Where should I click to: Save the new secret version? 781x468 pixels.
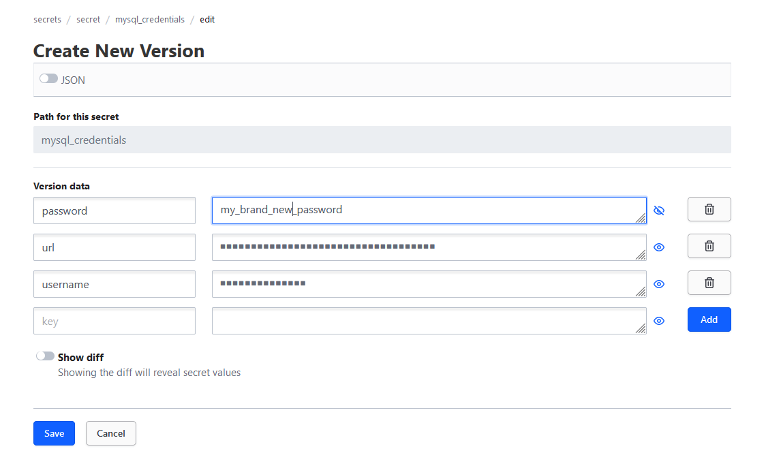[54, 433]
